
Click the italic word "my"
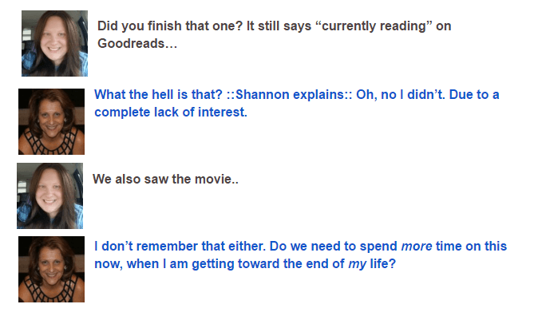pos(357,264)
